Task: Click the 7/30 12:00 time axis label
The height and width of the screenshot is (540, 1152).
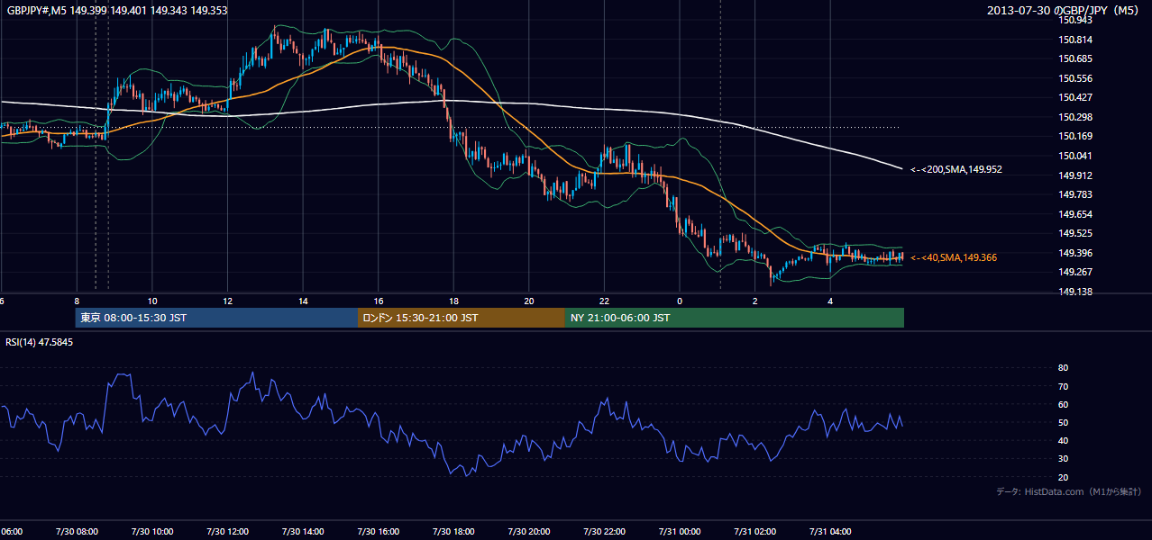Action: pyautogui.click(x=228, y=531)
